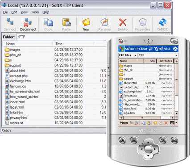The width and height of the screenshot is (190, 168).
Task: Click PDA hardware mail envelope button
Action: [x=174, y=140]
